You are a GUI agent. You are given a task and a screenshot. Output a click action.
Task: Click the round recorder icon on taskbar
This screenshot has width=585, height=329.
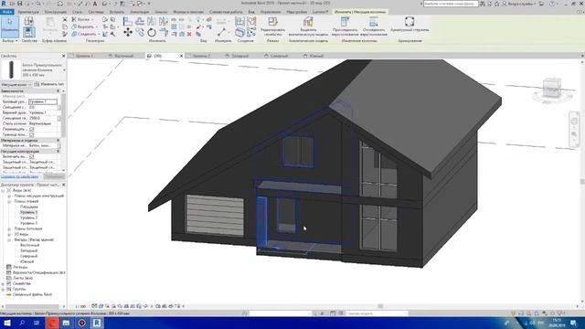[81, 323]
